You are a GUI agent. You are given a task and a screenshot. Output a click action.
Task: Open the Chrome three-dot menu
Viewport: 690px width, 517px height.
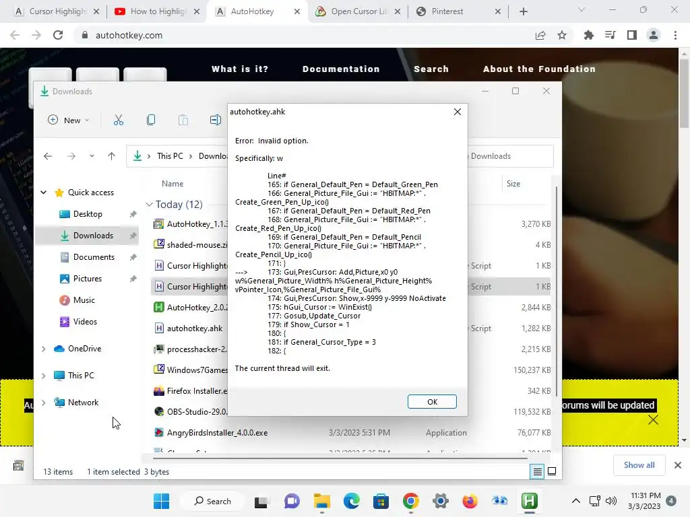tap(675, 35)
